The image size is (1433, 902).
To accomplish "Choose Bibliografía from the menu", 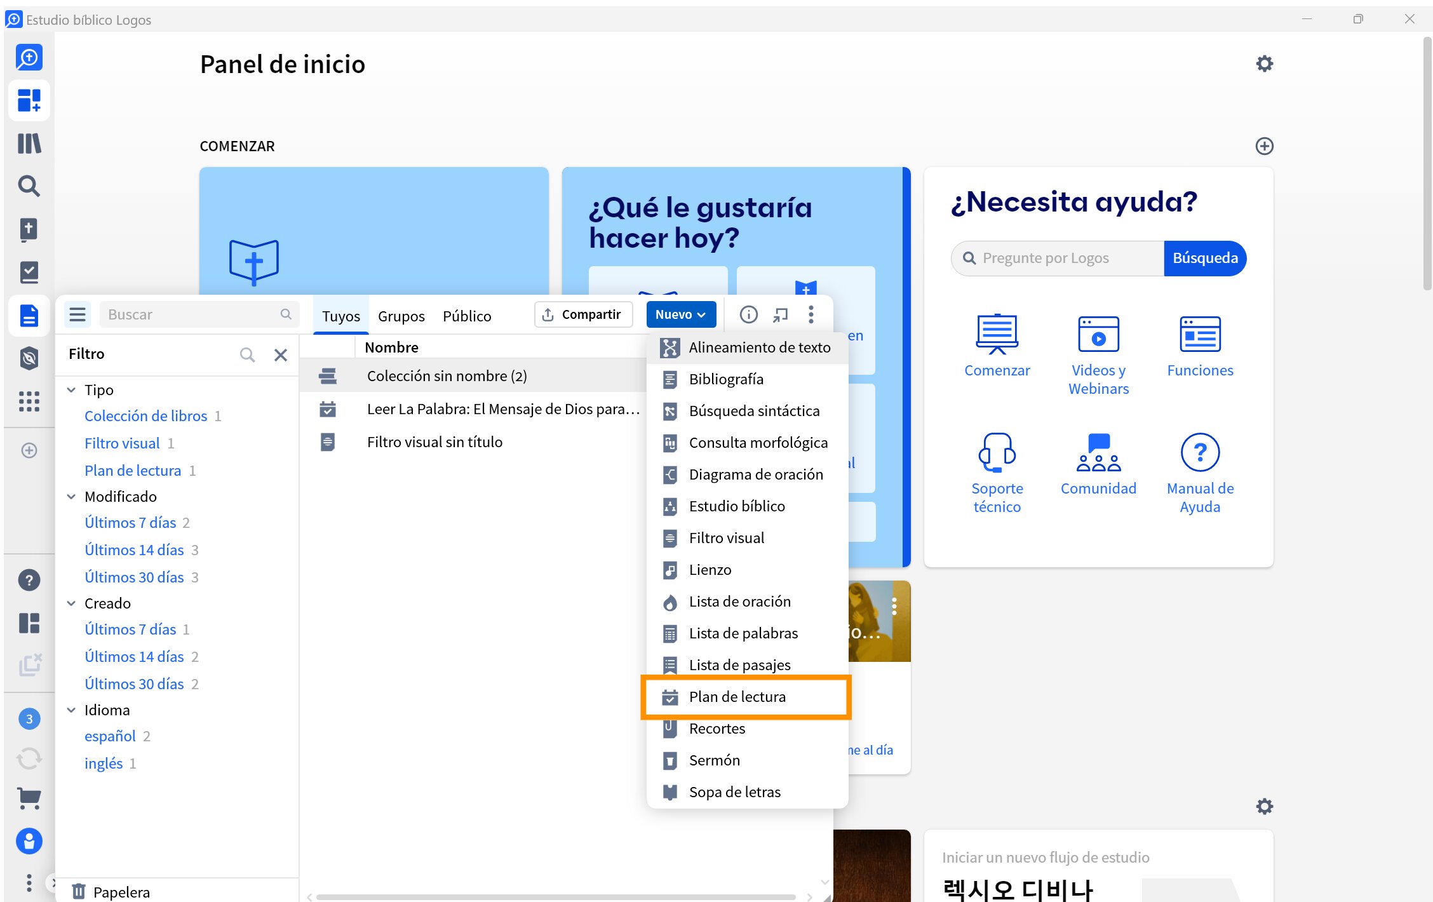I will click(x=746, y=379).
